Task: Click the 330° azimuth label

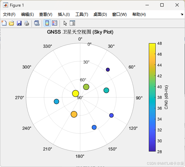Action: click(47, 46)
